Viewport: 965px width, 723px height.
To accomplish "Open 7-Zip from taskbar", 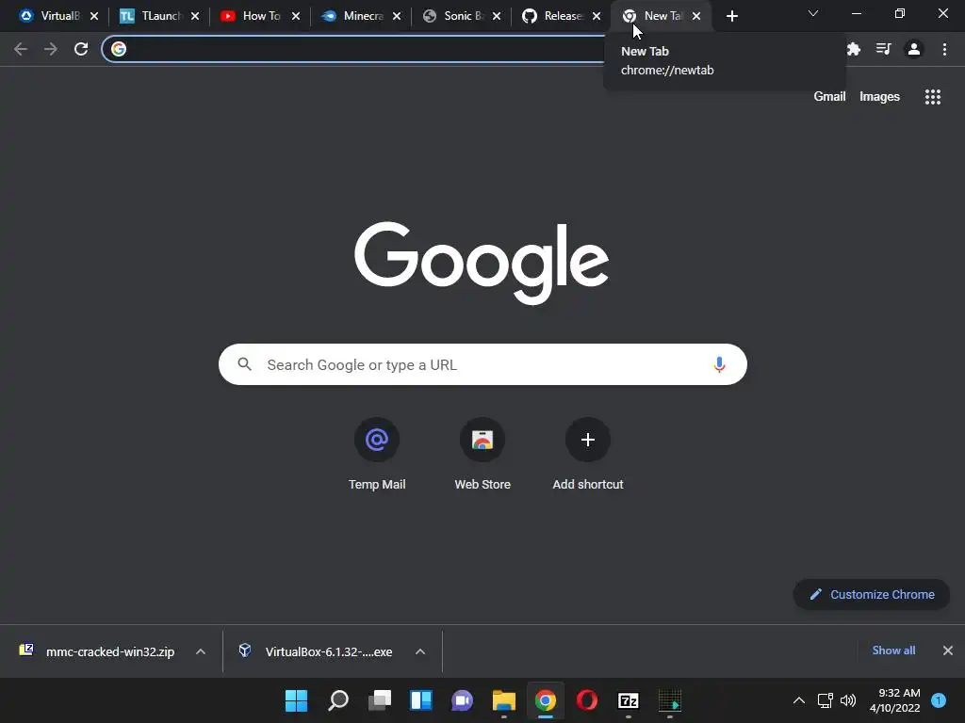I will click(629, 700).
